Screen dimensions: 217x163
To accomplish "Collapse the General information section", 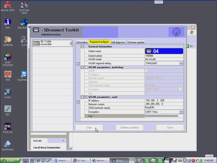I will coord(82,47).
